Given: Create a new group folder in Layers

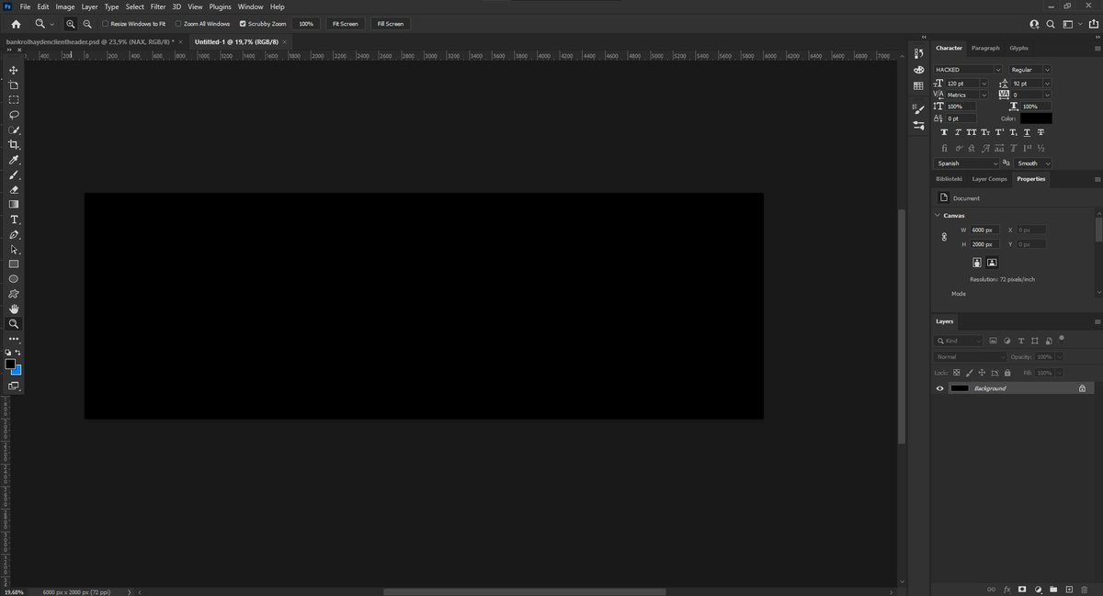Looking at the screenshot, I should pyautogui.click(x=1053, y=589).
